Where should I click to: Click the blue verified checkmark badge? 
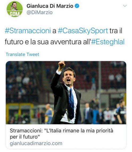coord(77,6)
